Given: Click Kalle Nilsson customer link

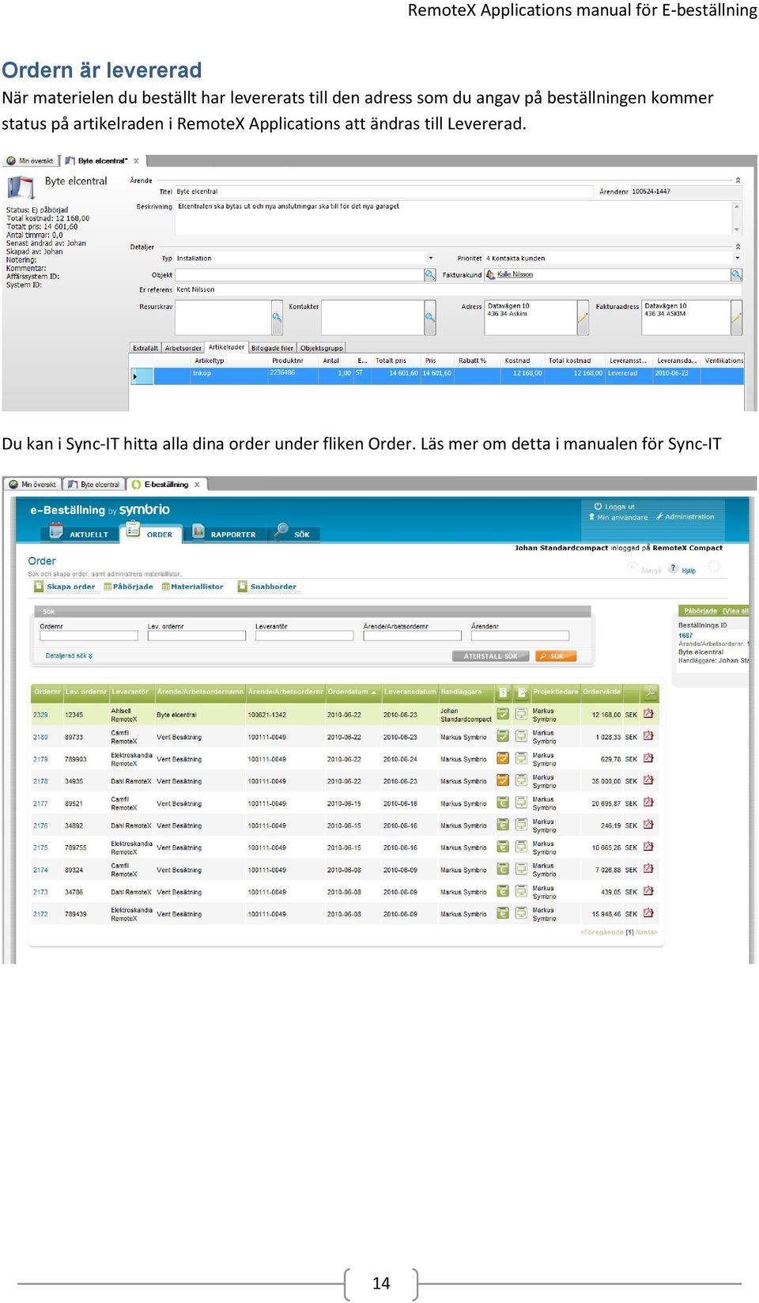Looking at the screenshot, I should tap(515, 274).
